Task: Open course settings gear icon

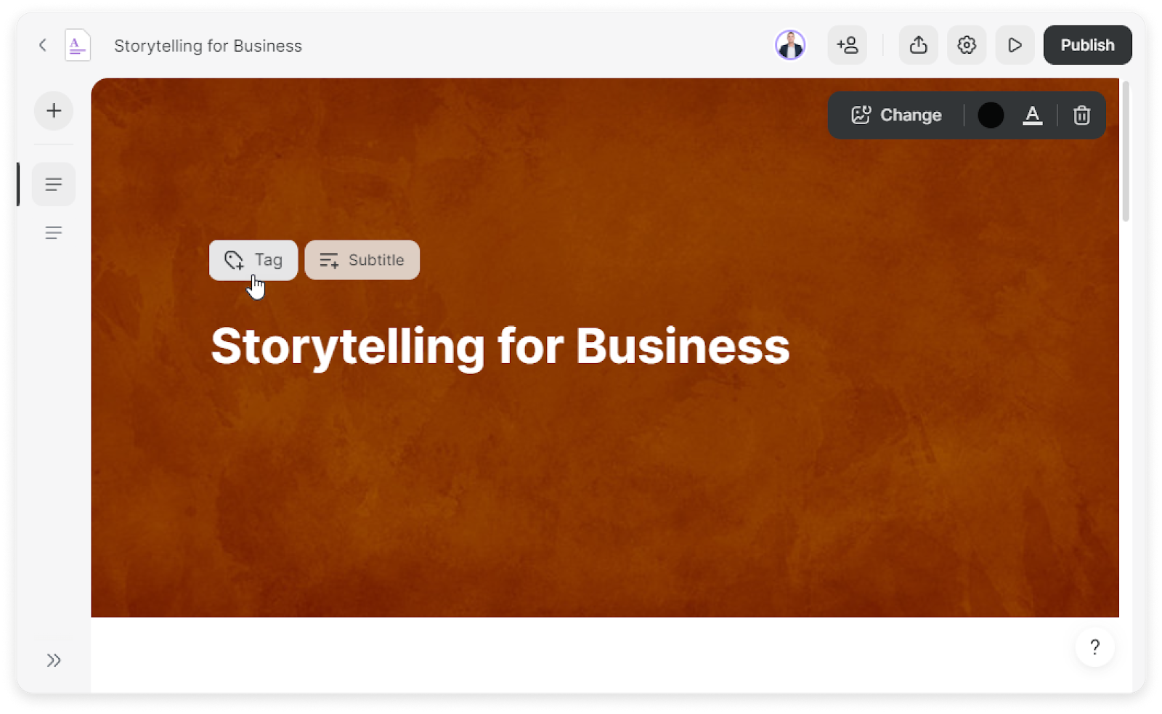Action: (x=966, y=45)
